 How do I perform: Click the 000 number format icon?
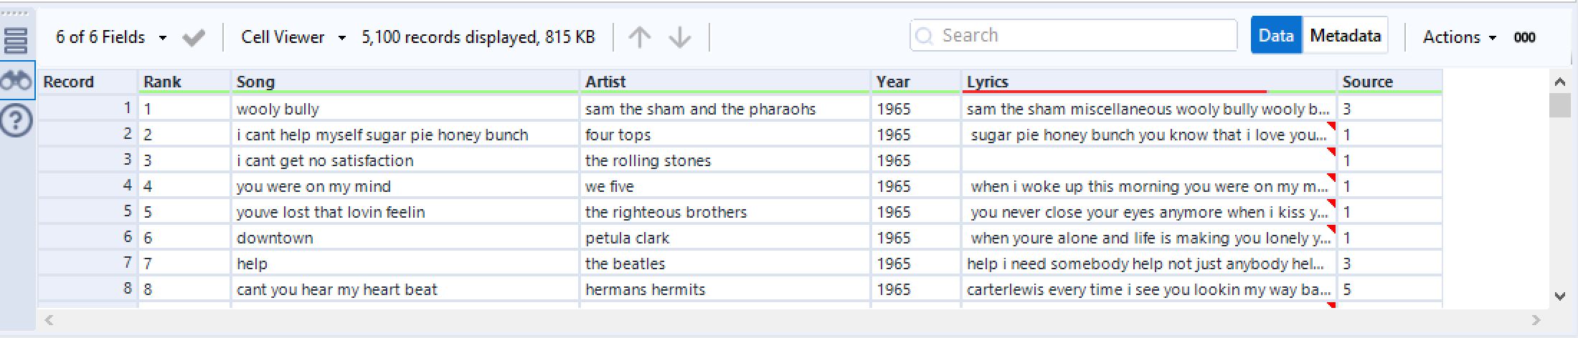[x=1524, y=37]
